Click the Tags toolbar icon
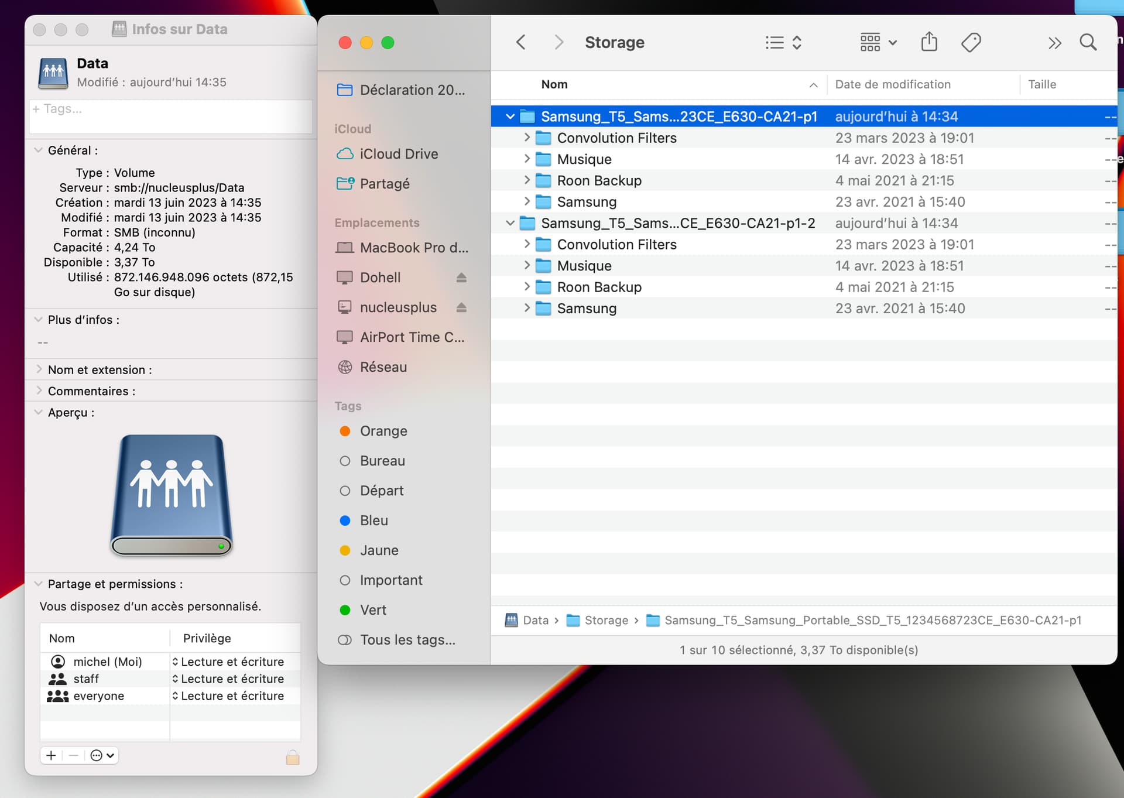This screenshot has height=798, width=1124. coord(971,42)
